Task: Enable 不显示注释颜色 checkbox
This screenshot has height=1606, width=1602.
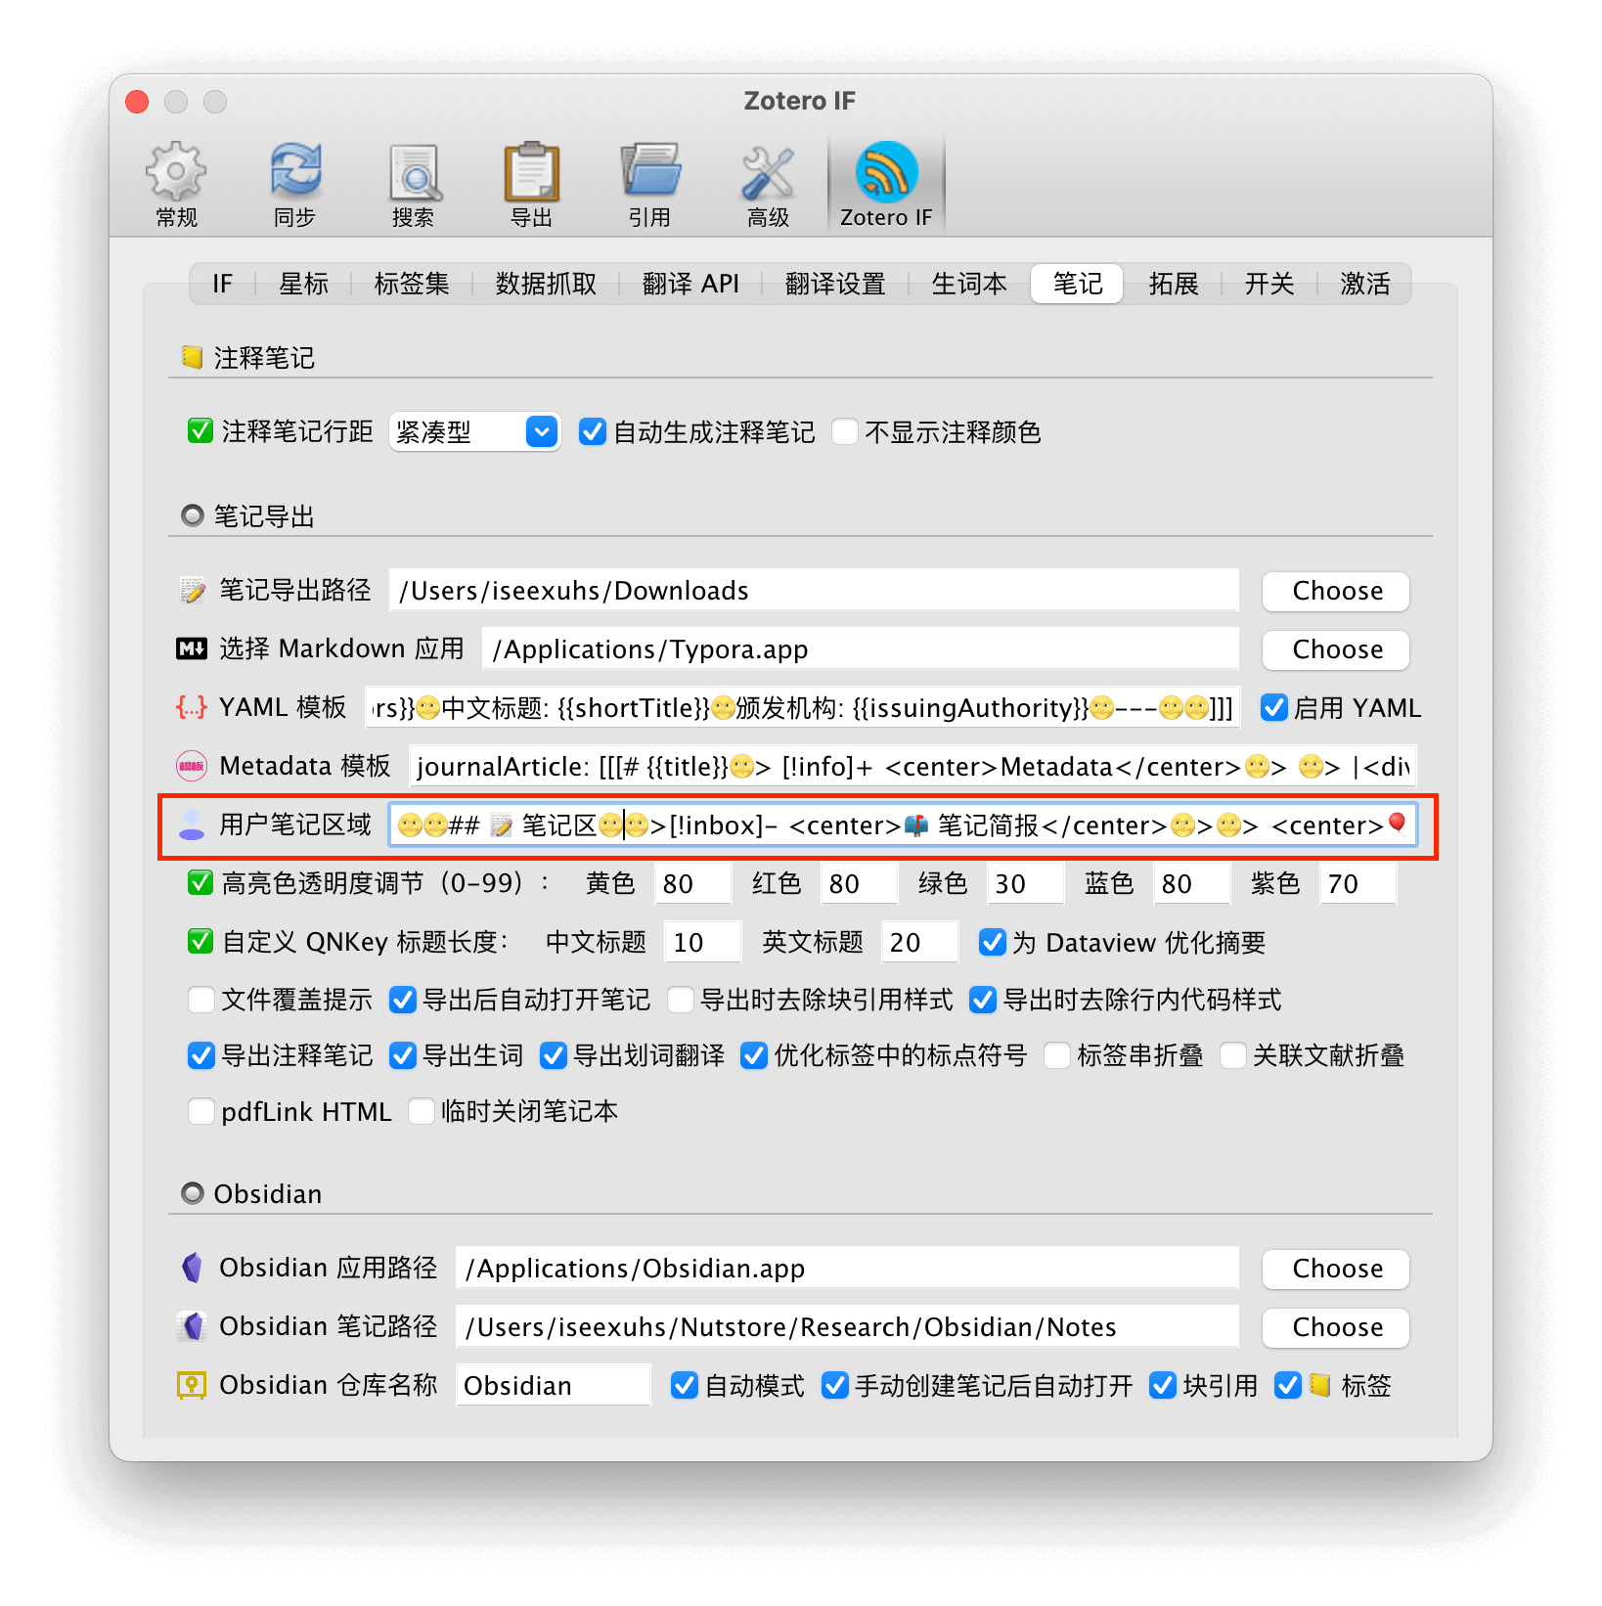Action: click(845, 431)
